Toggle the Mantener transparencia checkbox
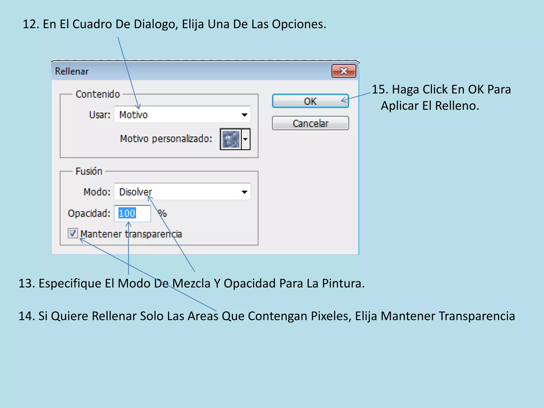The image size is (544, 408). pos(73,233)
